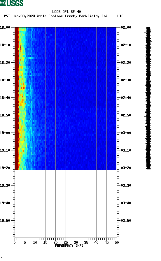Click the '03:00' UTC time label

coord(126,133)
